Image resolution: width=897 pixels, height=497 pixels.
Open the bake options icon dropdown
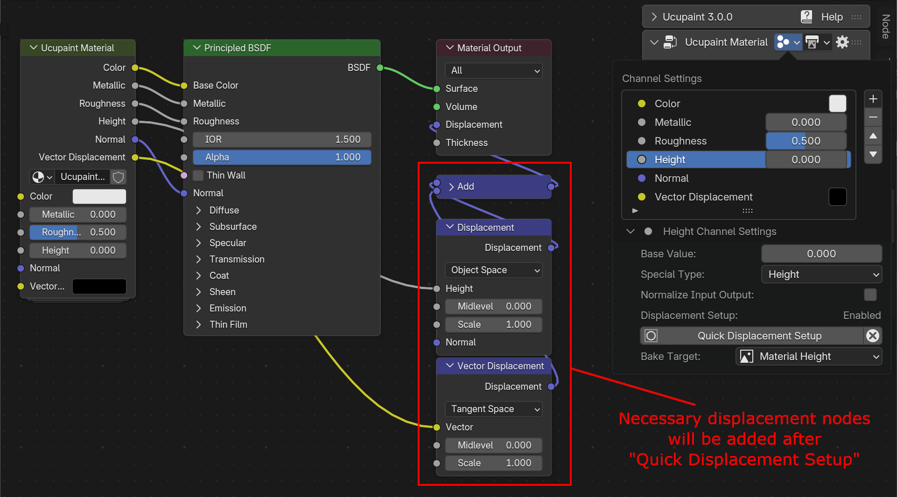[x=818, y=42]
